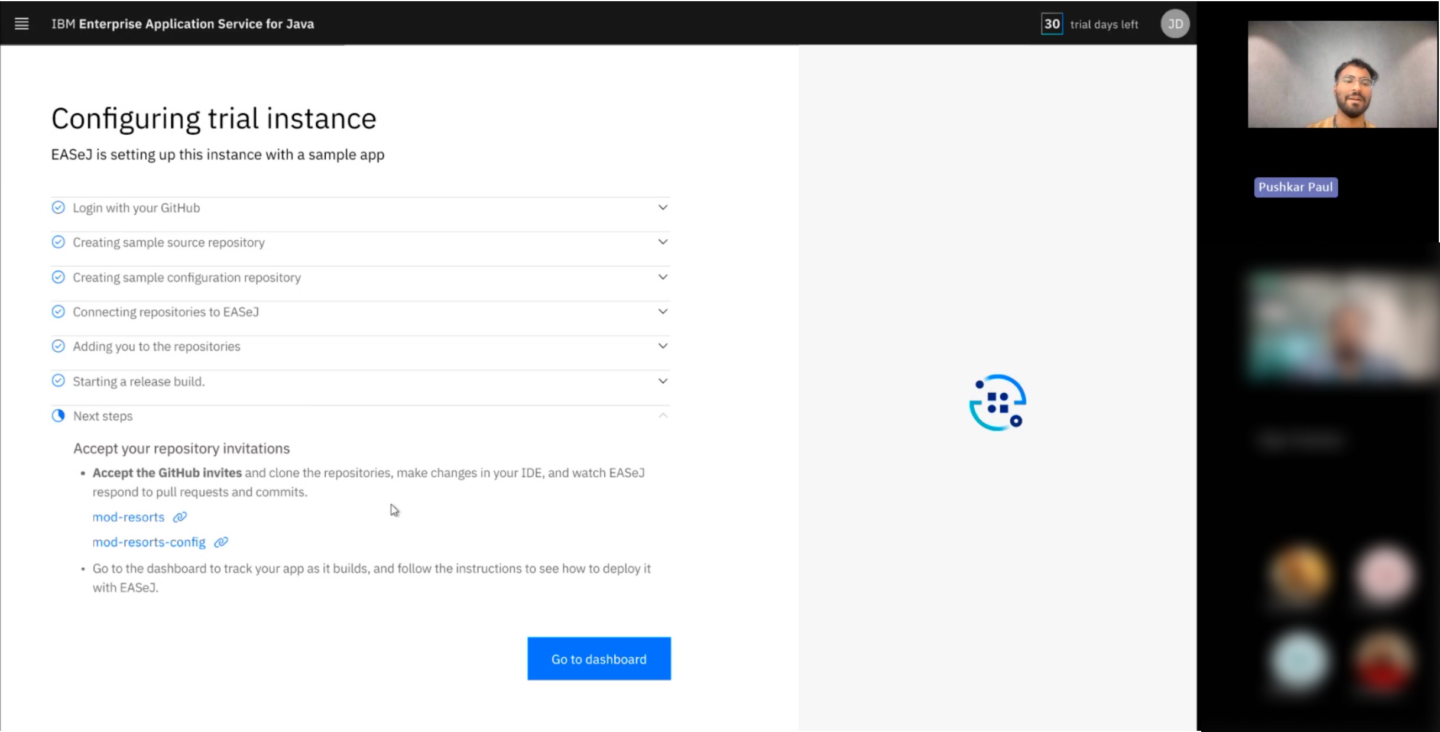Viewport: 1440px width, 732px height.
Task: Click link icon next to mod-resorts
Action: pos(180,517)
